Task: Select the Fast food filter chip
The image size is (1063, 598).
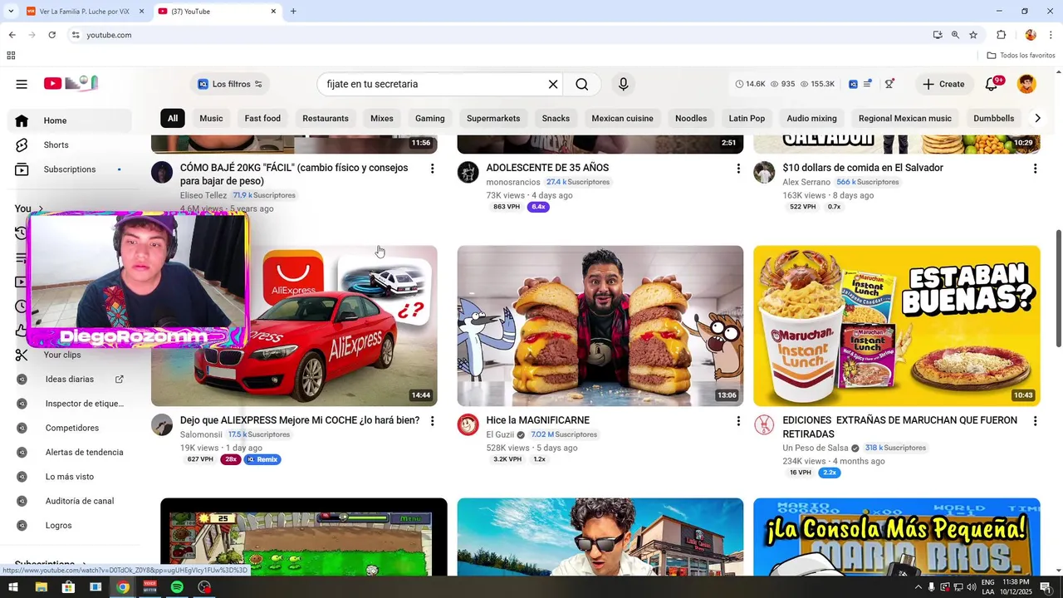Action: click(x=262, y=118)
